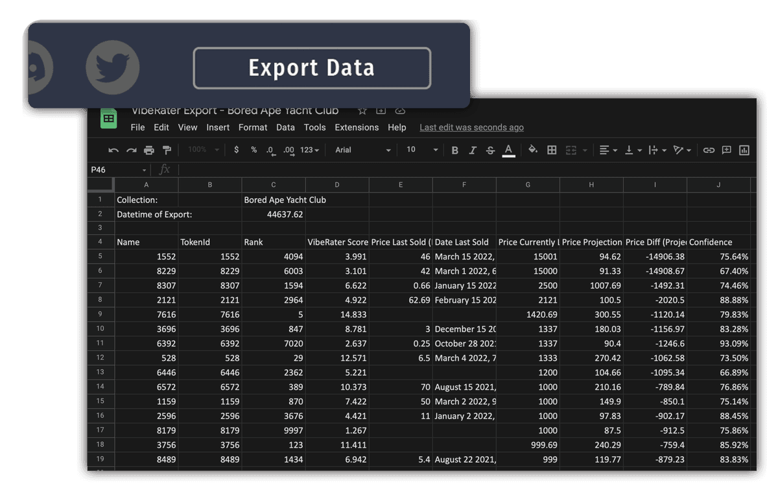This screenshot has width=778, height=499.
Task: Open the Twitter icon link
Action: click(113, 68)
